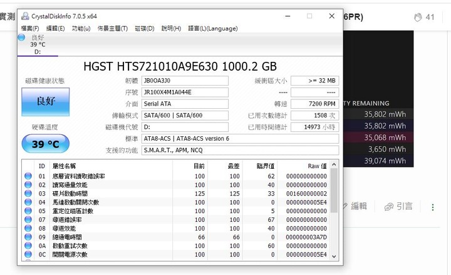This screenshot has width=451, height=275.
Task: Open the 編輯(E) menu
Action: tap(55, 28)
